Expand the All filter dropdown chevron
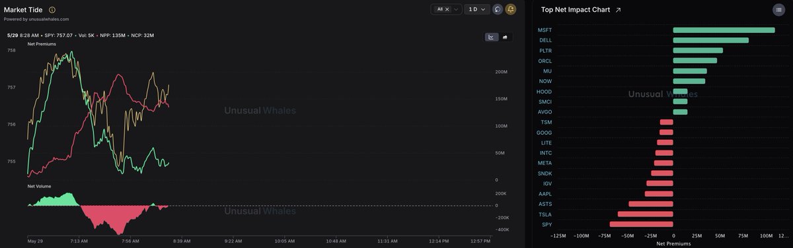This screenshot has height=248, width=793. pos(456,9)
